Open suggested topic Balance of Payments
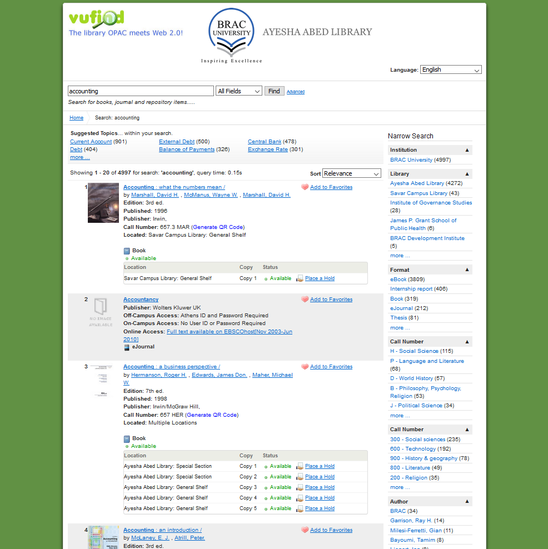The image size is (548, 549). 187,149
